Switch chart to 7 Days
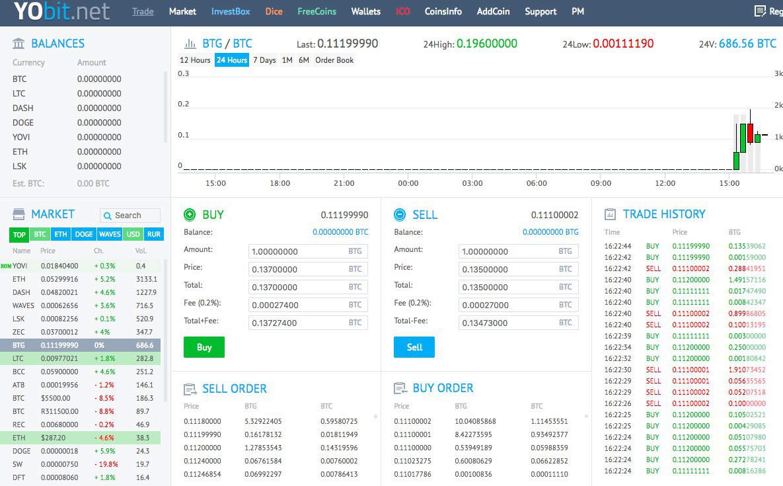This screenshot has width=783, height=486. coord(264,60)
